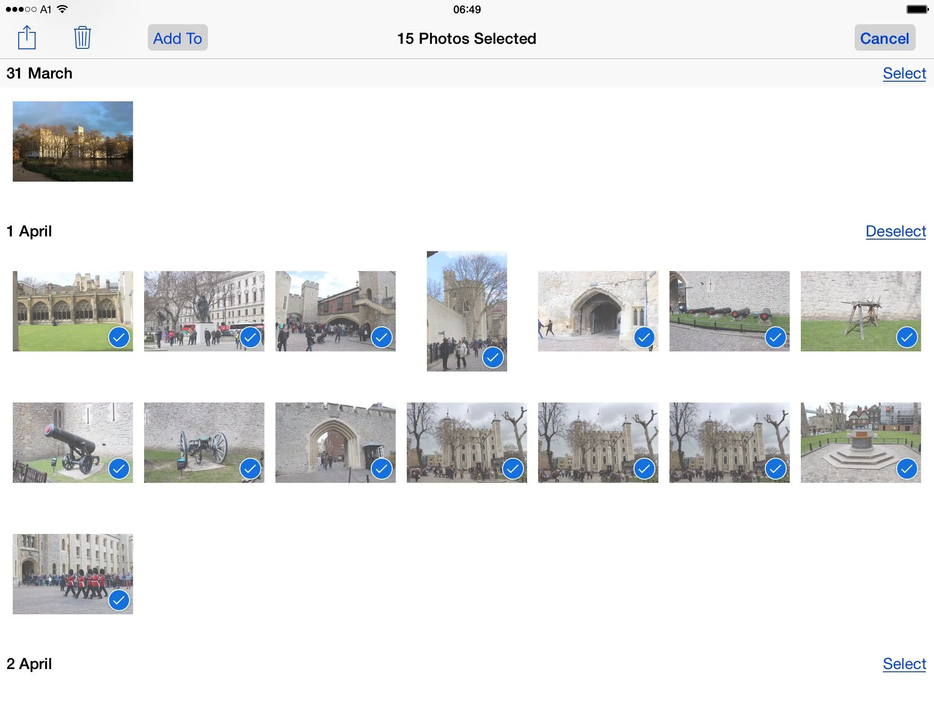Tap the battery indicator icon

coord(917,9)
